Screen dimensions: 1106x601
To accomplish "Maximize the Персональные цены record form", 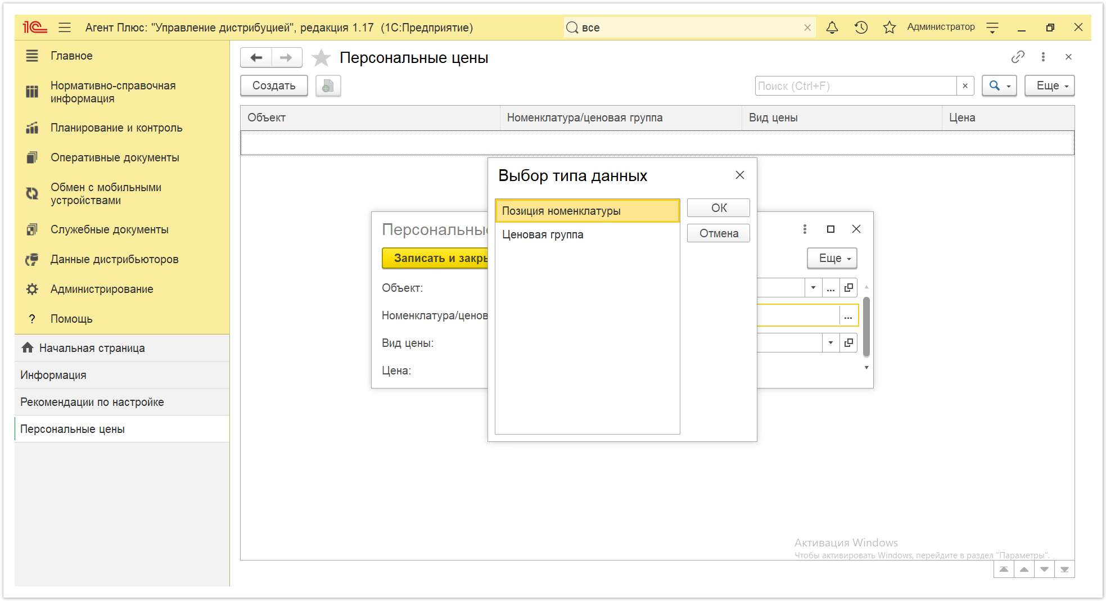I will point(830,229).
